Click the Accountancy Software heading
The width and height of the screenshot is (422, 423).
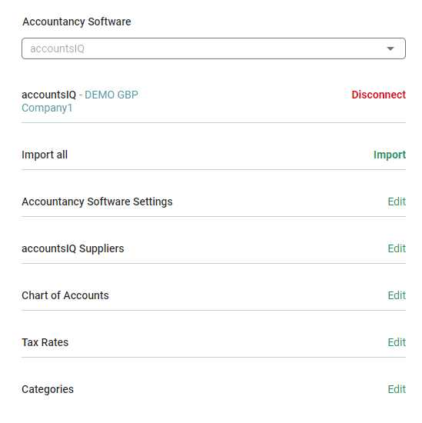77,22
